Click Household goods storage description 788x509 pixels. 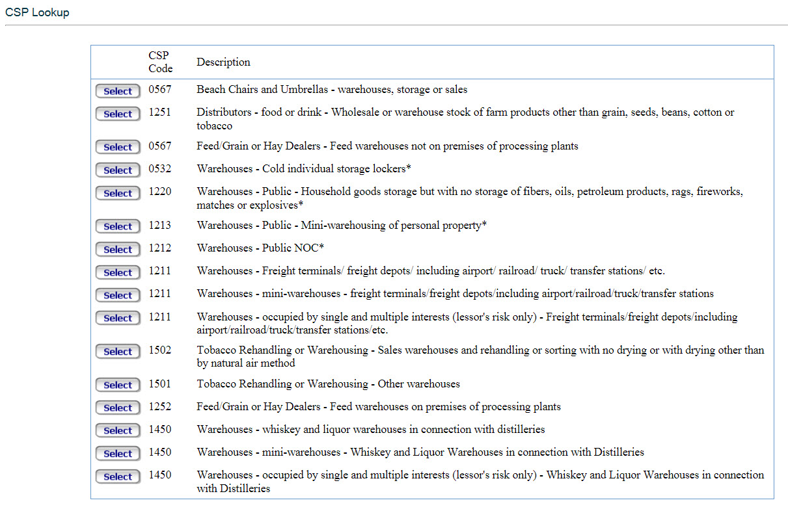[470, 198]
